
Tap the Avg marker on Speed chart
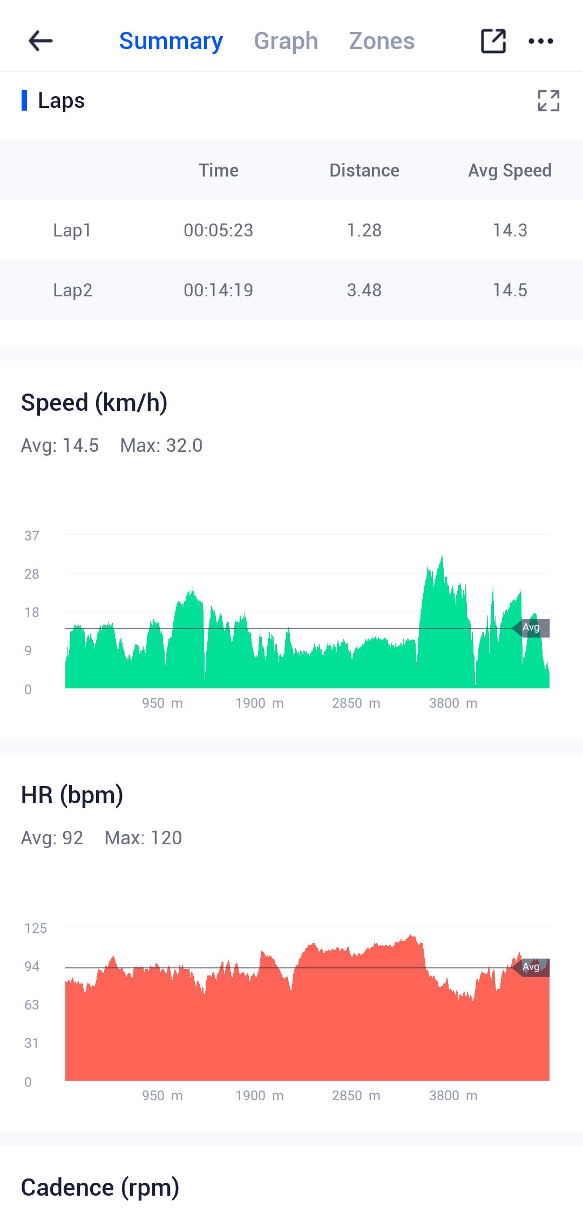[532, 628]
